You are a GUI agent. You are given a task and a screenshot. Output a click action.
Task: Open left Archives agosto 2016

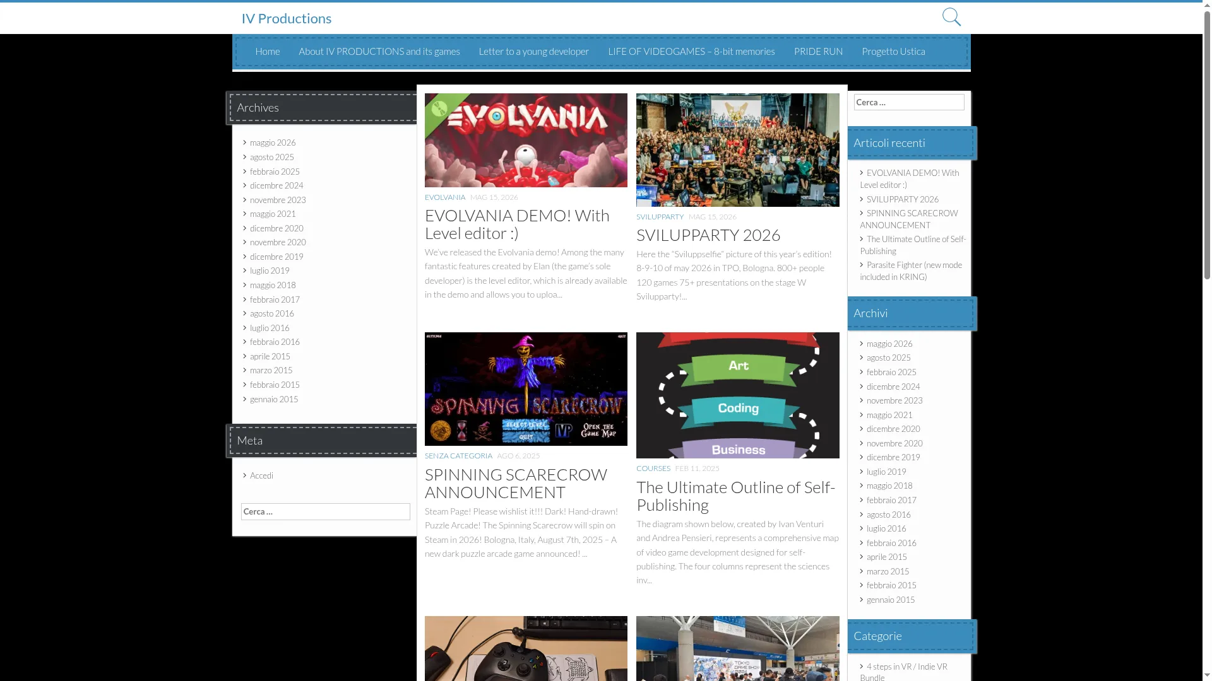tap(272, 313)
